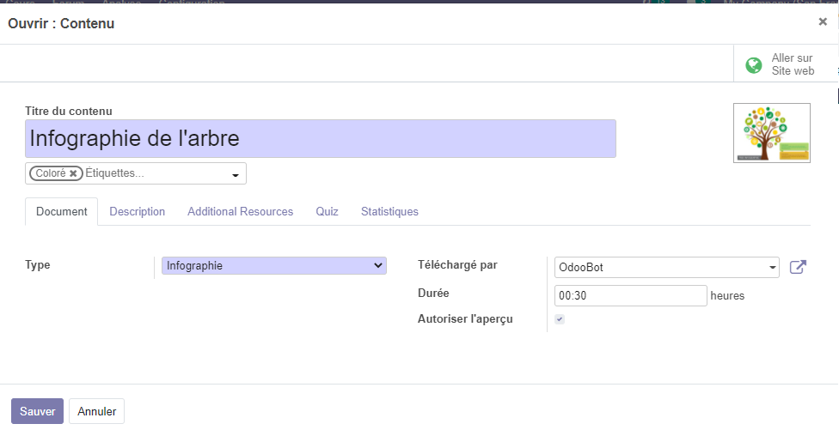The height and width of the screenshot is (436, 839).
Task: Expand the Type Infographie dropdown
Action: 273,266
